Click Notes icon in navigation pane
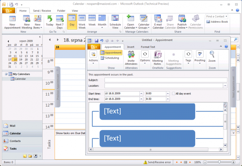This screenshot has width=242, height=166. point(25,156)
